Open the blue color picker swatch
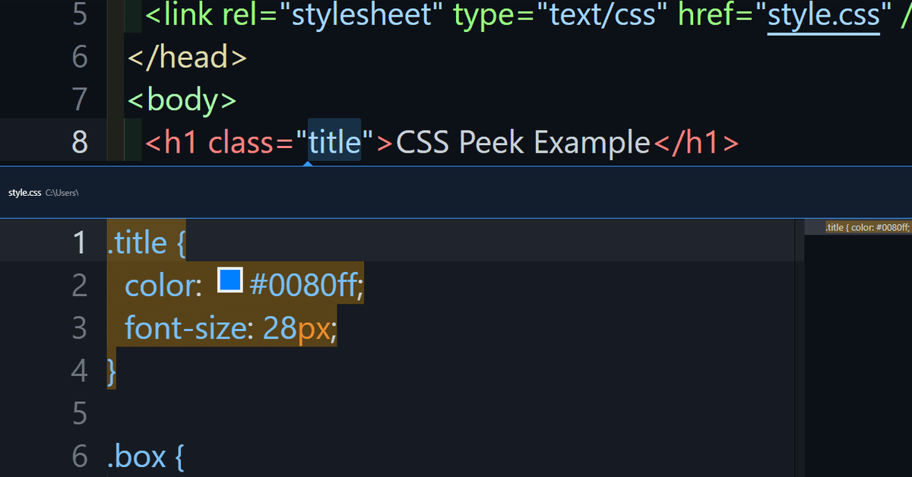Screen dimensions: 912x477 pos(230,280)
